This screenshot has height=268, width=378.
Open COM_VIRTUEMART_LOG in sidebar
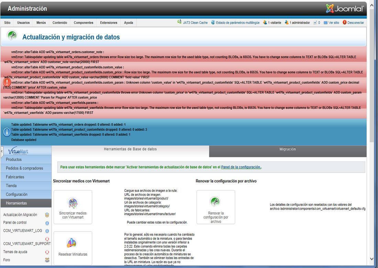23,230
